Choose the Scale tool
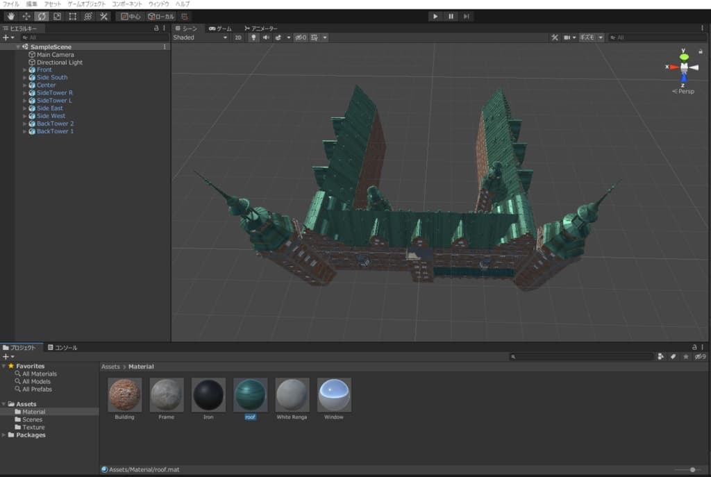The width and height of the screenshot is (711, 477). click(57, 16)
